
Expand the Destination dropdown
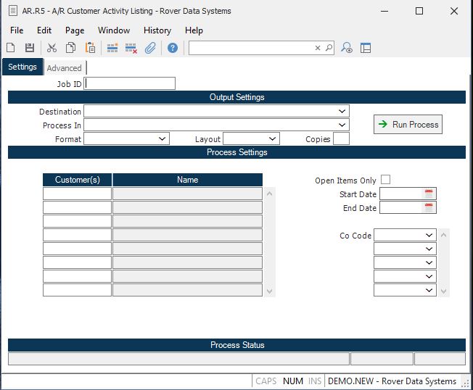pyautogui.click(x=342, y=112)
